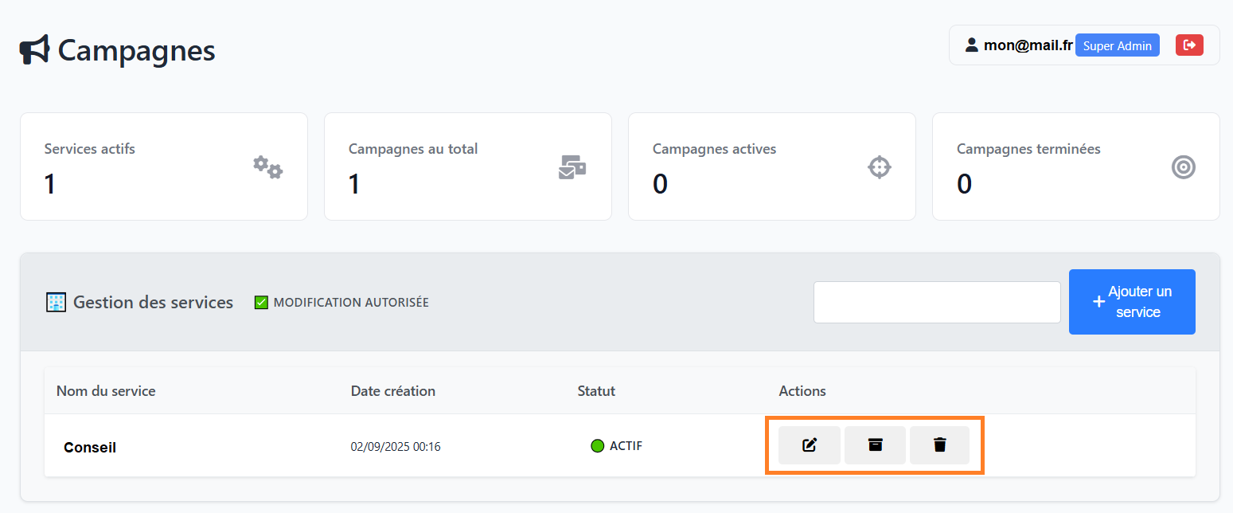The width and height of the screenshot is (1233, 513).
Task: Click the date 02/09/2025 00:16
Action: pos(396,447)
